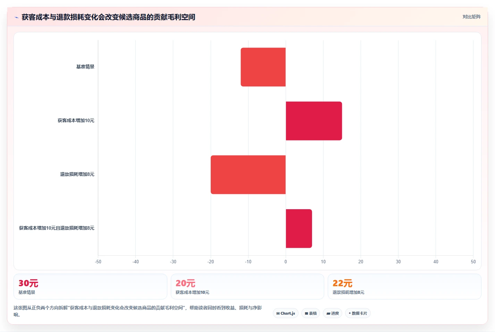Select the 20元 获客成本增加10元 card

(x=247, y=287)
